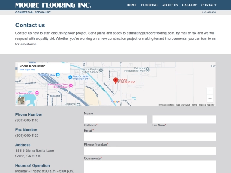The height and width of the screenshot is (173, 231).
Task: Click the Hobby Lobby map marker
Action: pyautogui.click(x=58, y=75)
